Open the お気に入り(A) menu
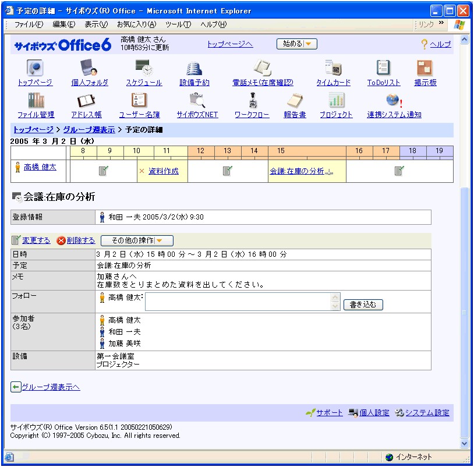The width and height of the screenshot is (474, 467). click(x=137, y=24)
